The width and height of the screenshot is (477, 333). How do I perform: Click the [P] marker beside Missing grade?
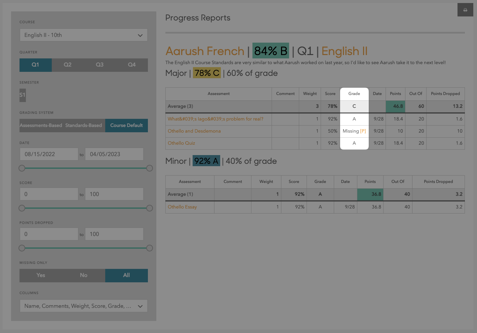pyautogui.click(x=363, y=131)
